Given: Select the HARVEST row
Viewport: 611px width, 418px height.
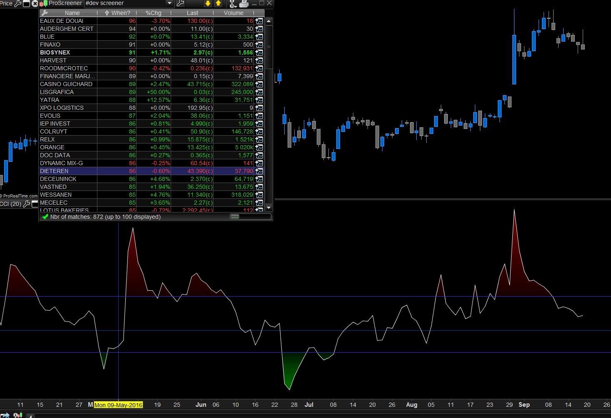Looking at the screenshot, I should (x=152, y=60).
